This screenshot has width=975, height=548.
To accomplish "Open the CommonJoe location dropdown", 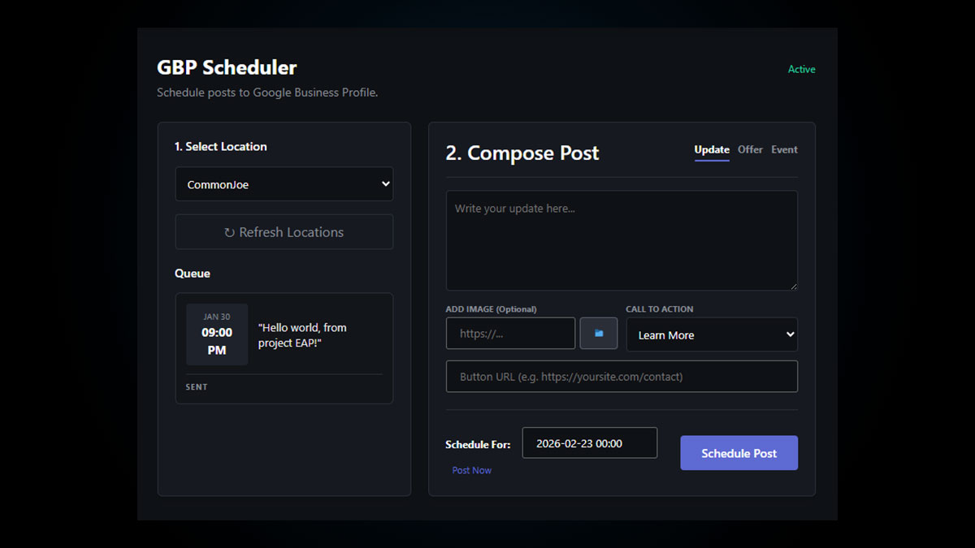I will [284, 184].
